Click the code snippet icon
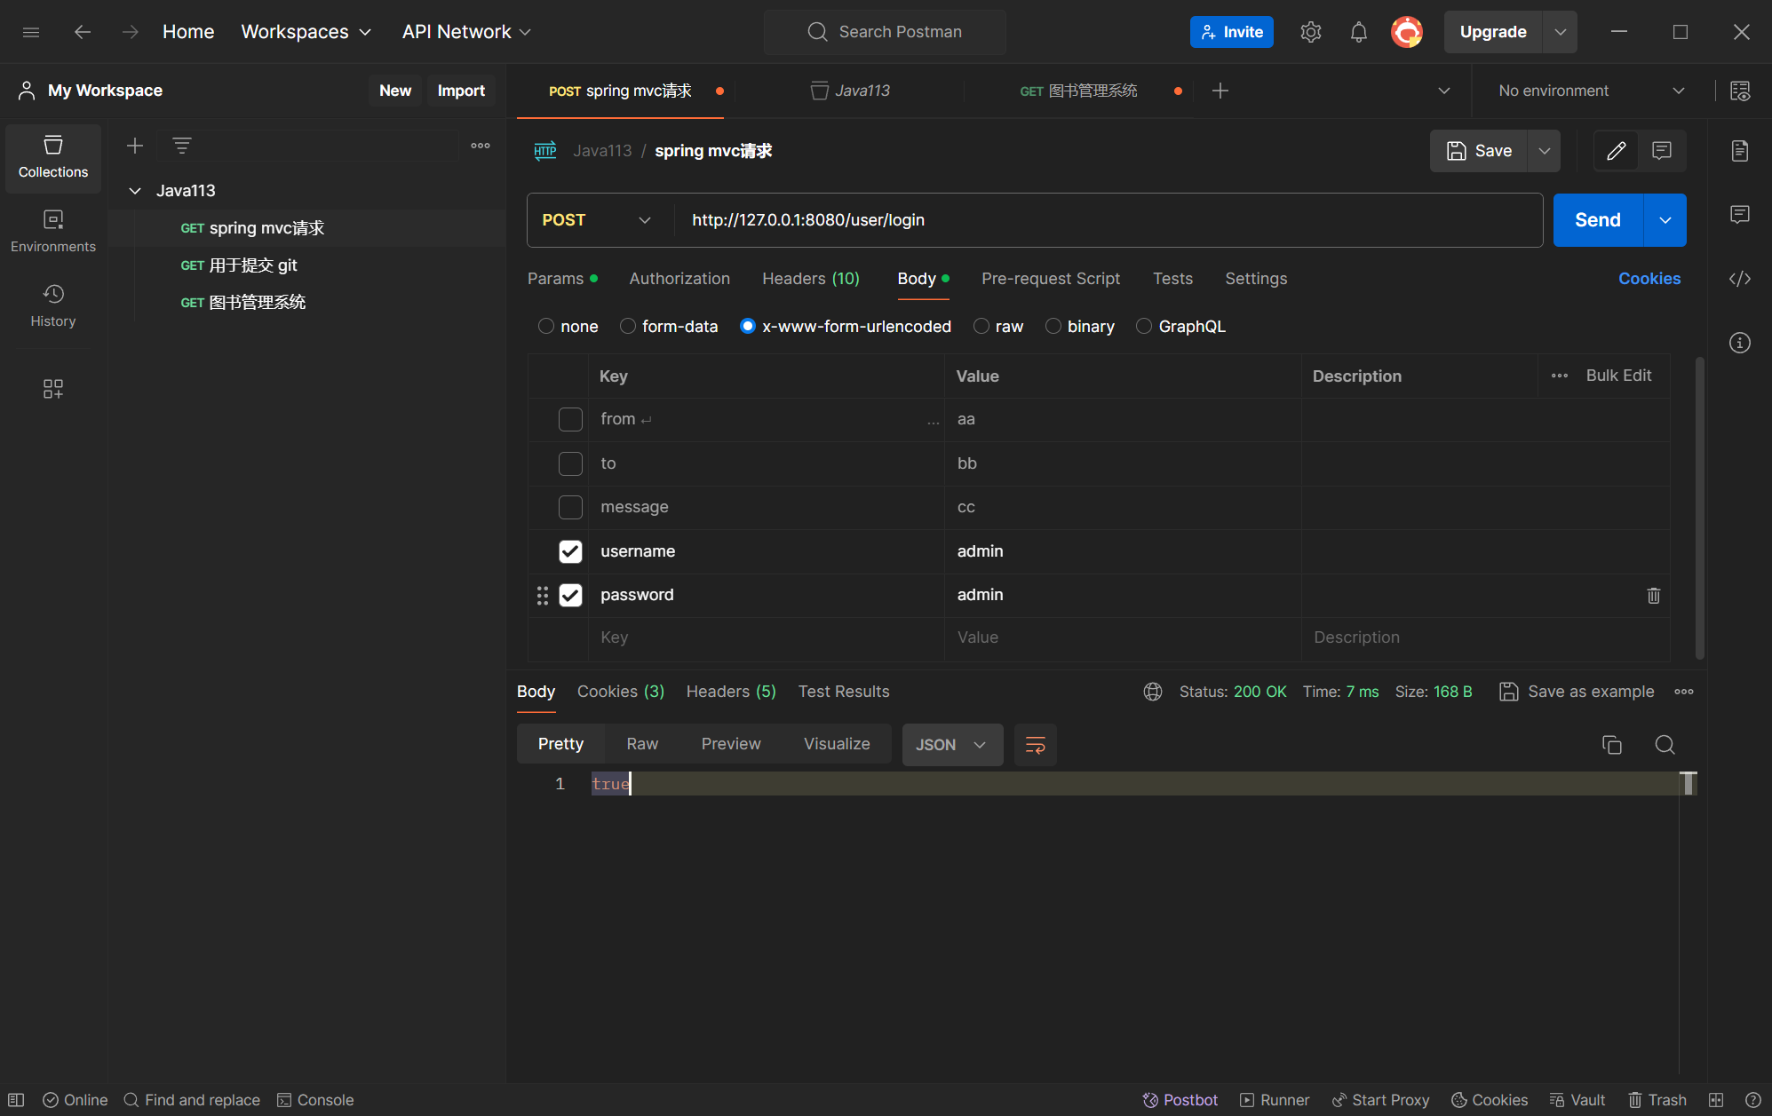This screenshot has width=1772, height=1116. (1739, 279)
